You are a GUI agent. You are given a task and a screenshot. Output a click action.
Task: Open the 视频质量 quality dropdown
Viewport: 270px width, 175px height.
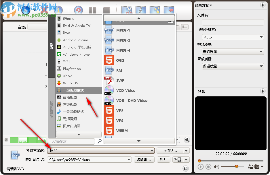[x=232, y=51]
